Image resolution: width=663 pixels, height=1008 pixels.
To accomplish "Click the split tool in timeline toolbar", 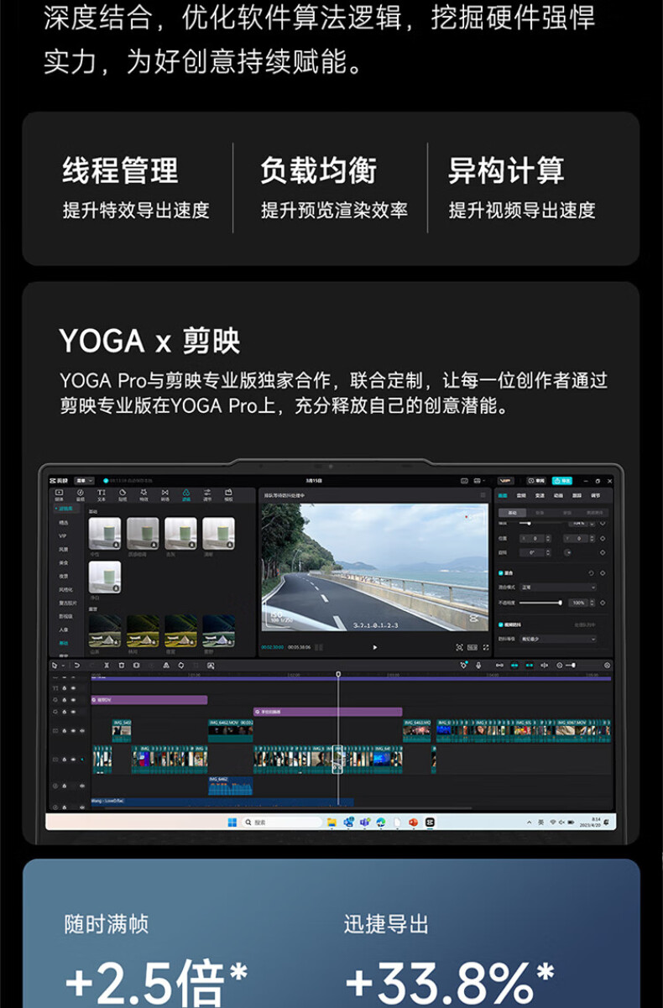I will [x=107, y=665].
